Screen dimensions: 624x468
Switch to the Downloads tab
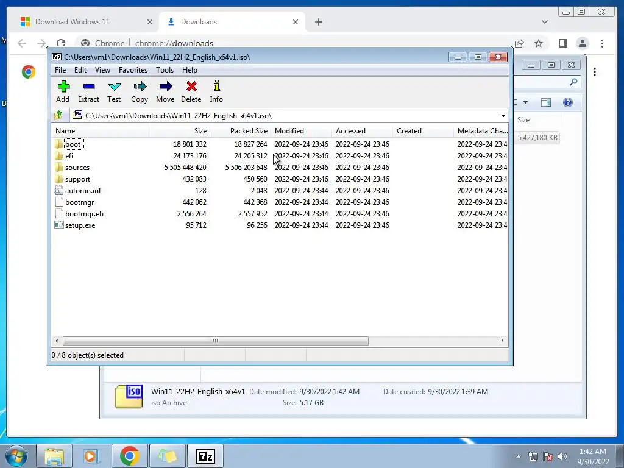tap(232, 22)
